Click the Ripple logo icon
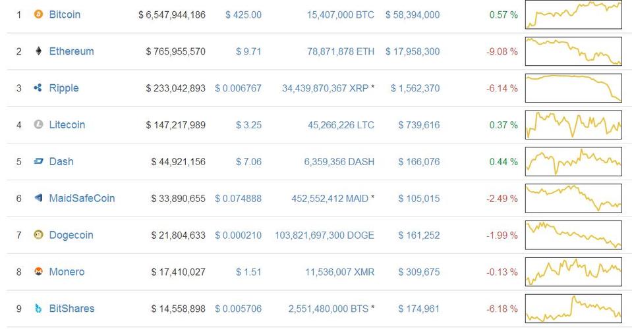This screenshot has height=329, width=632. 38,88
